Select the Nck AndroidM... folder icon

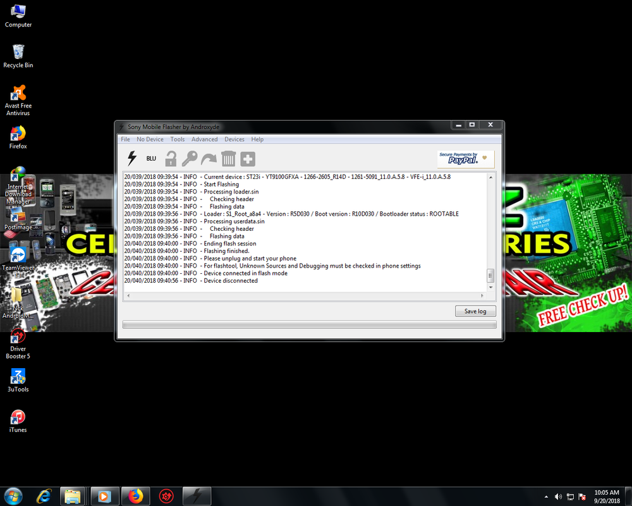pos(18,302)
